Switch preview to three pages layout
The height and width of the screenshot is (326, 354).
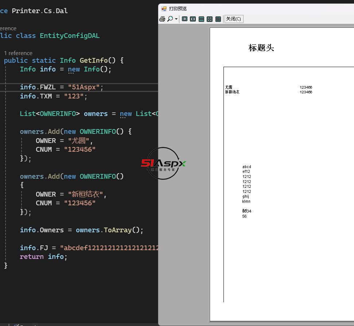201,19
